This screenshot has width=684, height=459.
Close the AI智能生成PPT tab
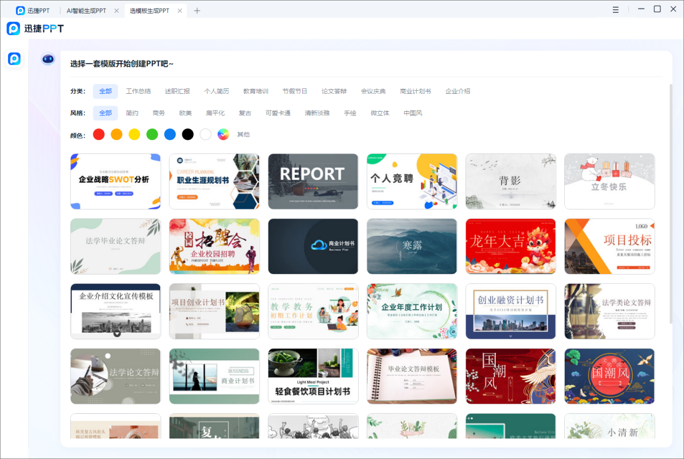click(x=117, y=10)
